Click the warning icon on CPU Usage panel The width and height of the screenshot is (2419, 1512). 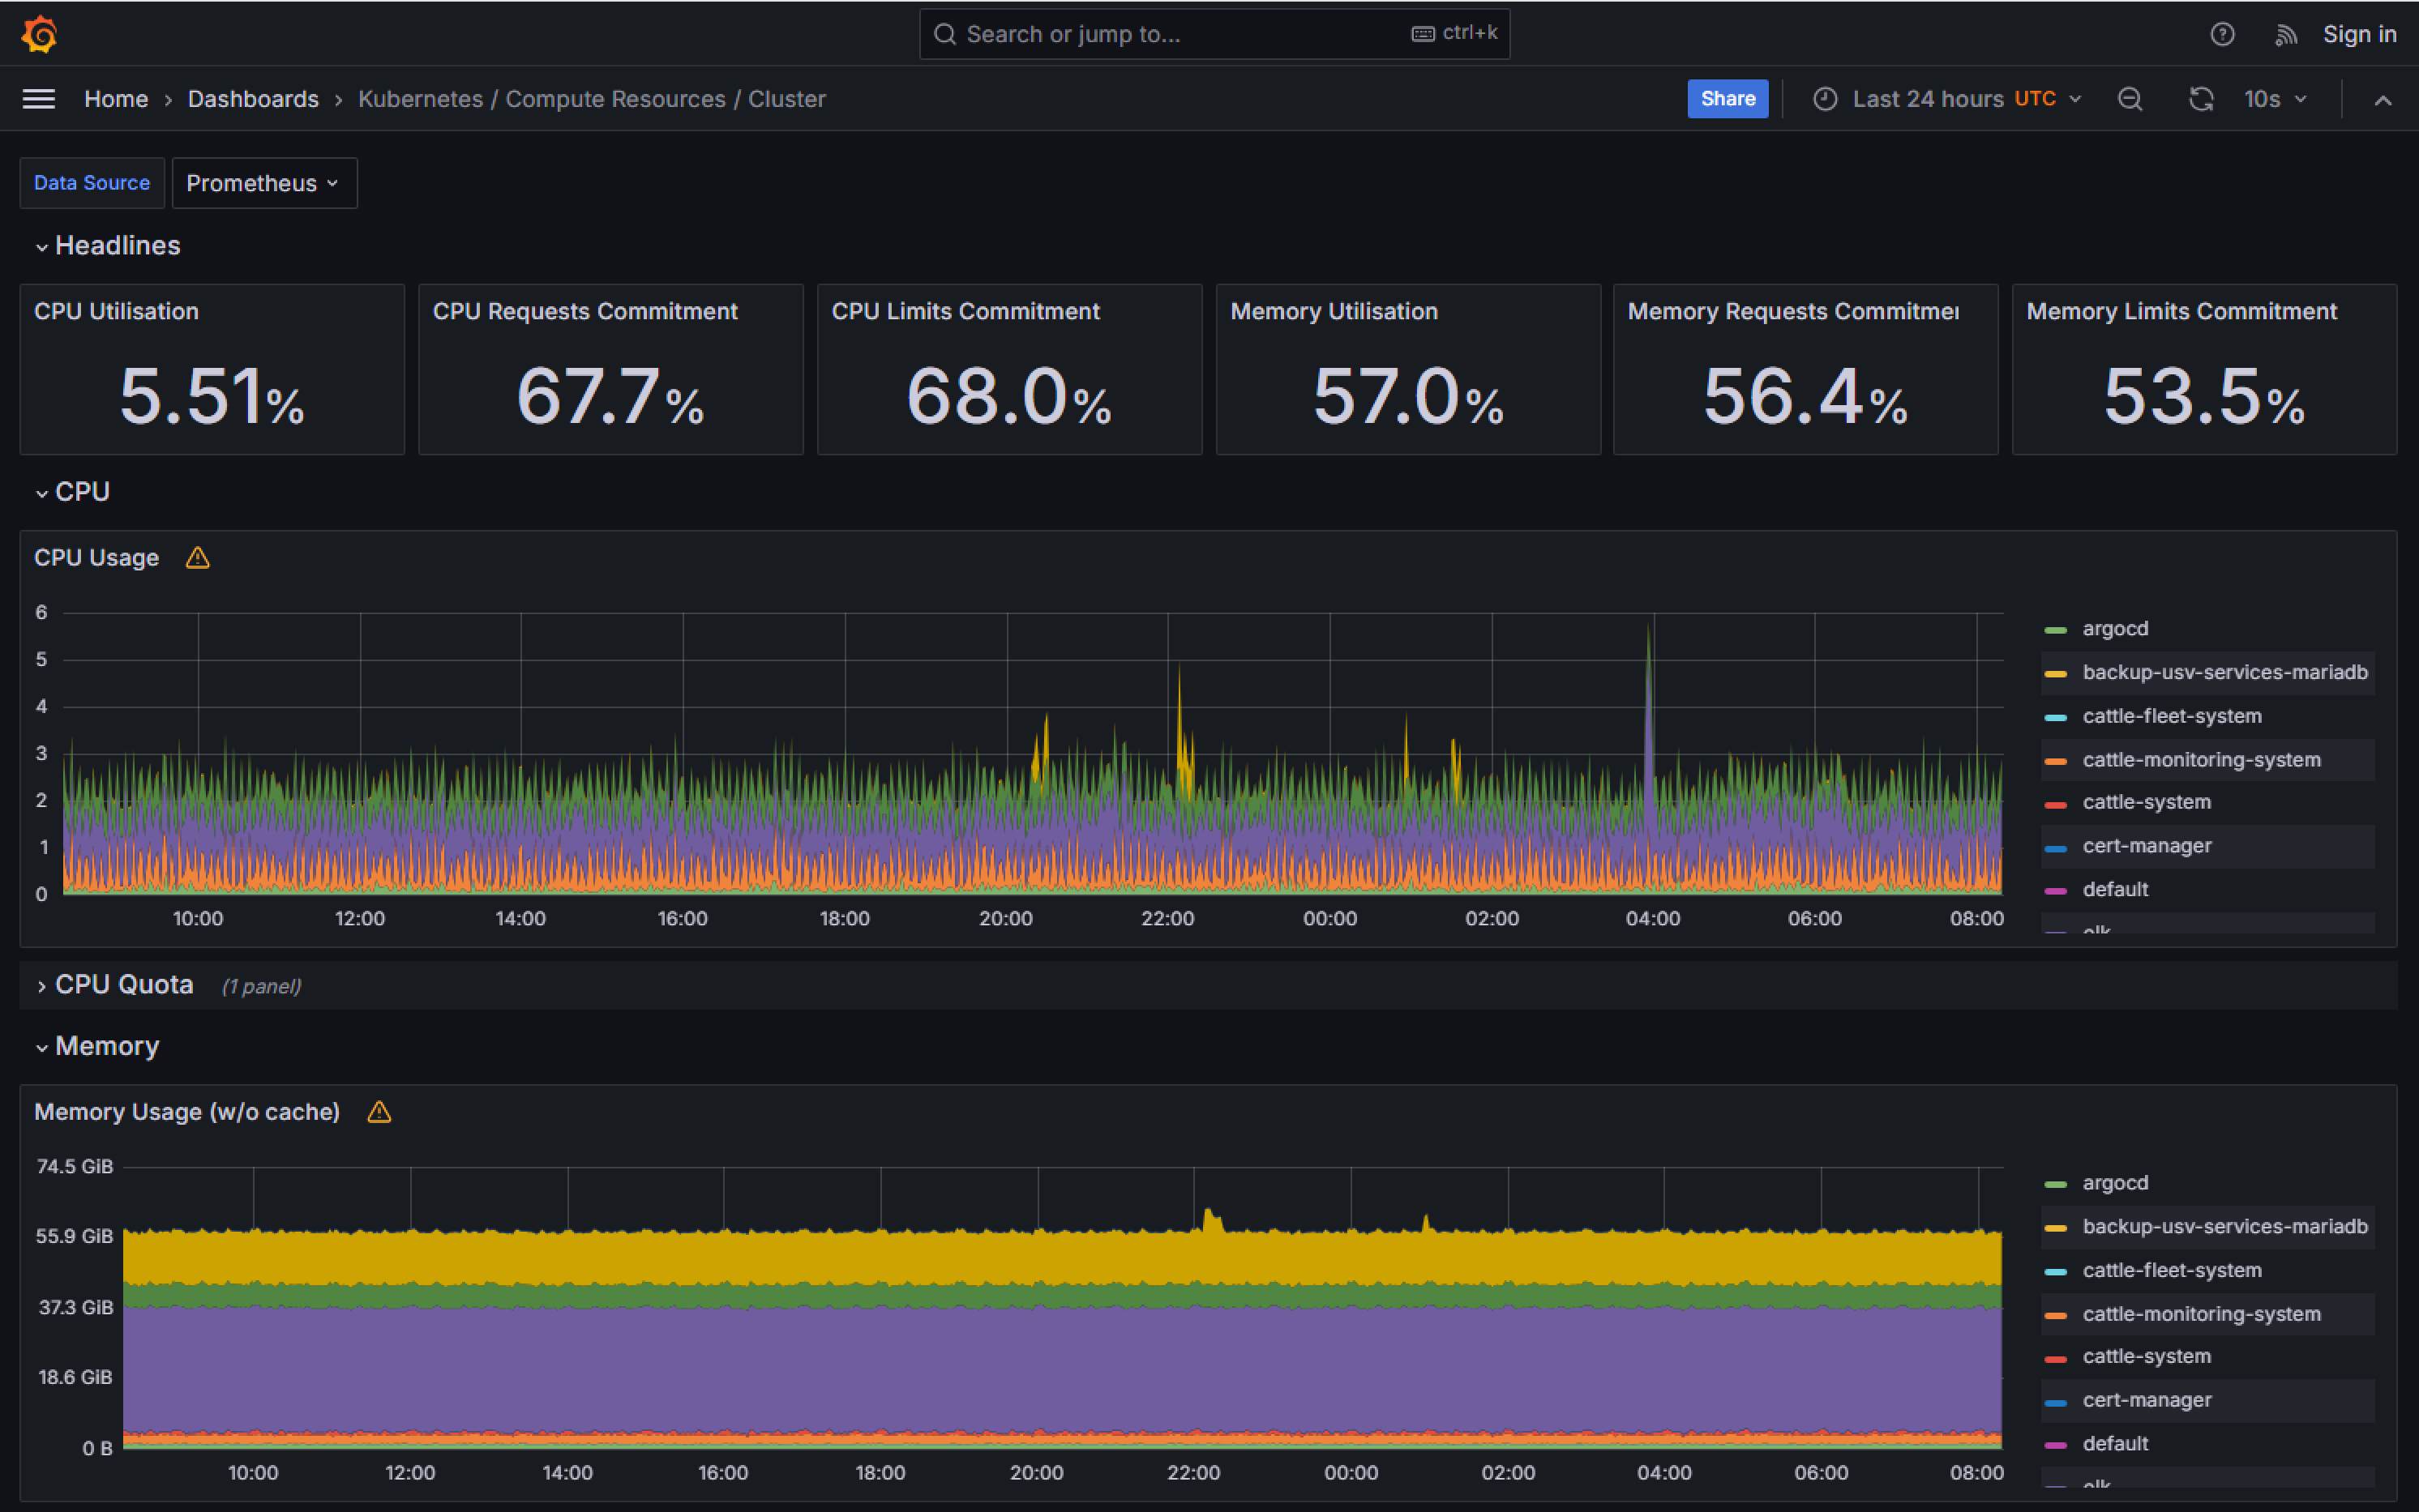[x=197, y=558]
